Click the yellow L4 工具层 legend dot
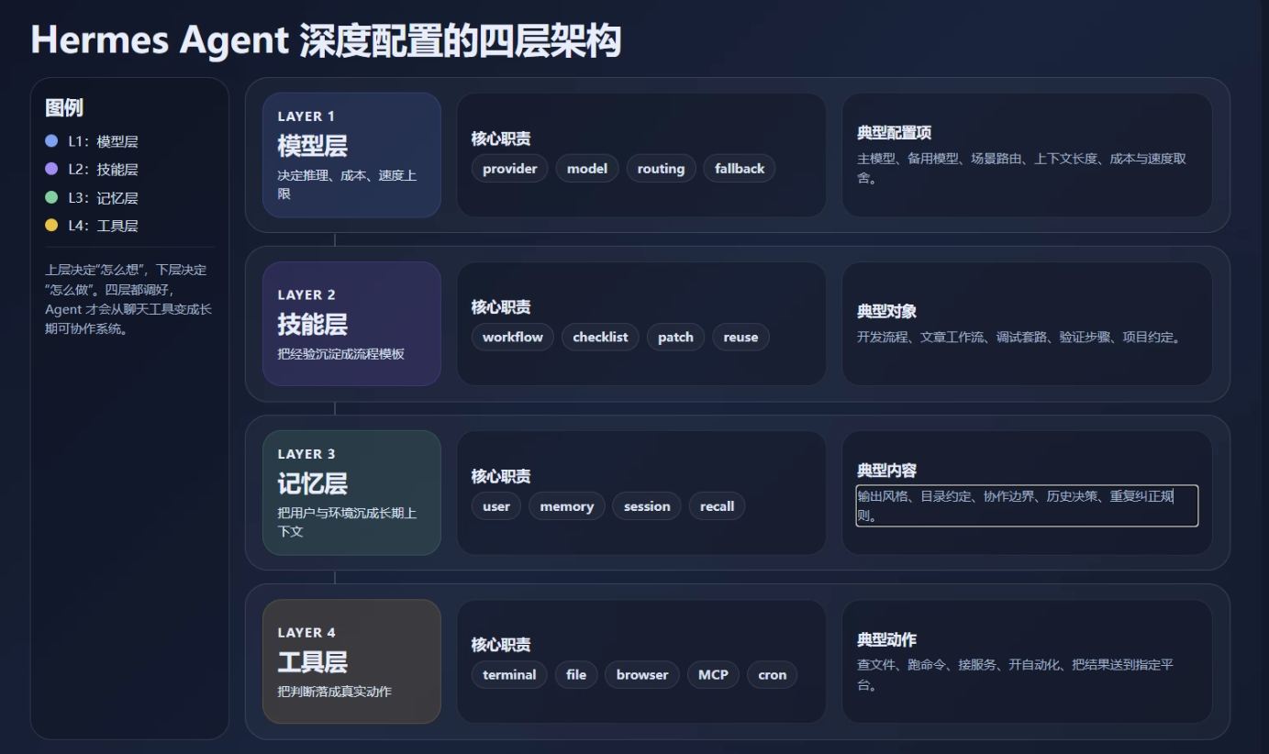 (x=51, y=225)
